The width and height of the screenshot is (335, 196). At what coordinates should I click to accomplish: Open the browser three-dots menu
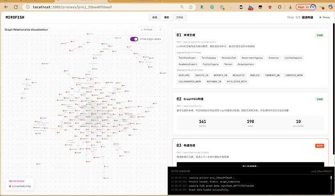322,7
